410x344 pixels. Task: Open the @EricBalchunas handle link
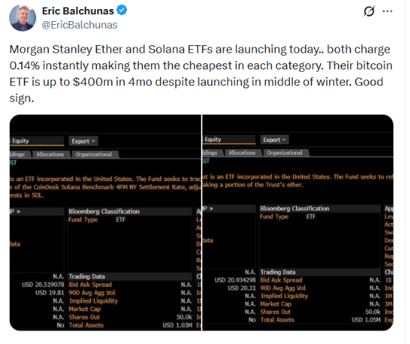(x=80, y=25)
